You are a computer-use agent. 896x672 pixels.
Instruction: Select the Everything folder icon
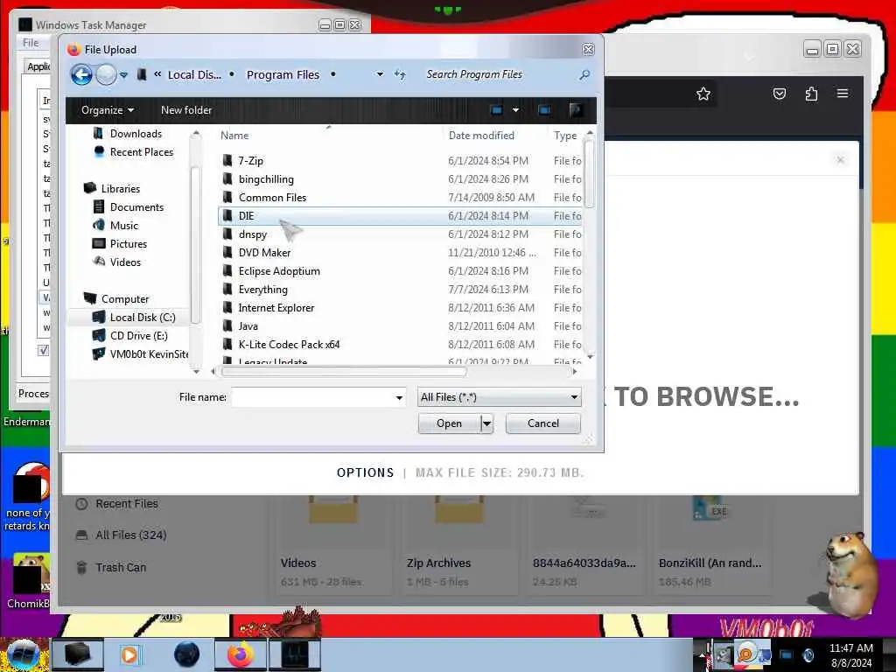227,289
